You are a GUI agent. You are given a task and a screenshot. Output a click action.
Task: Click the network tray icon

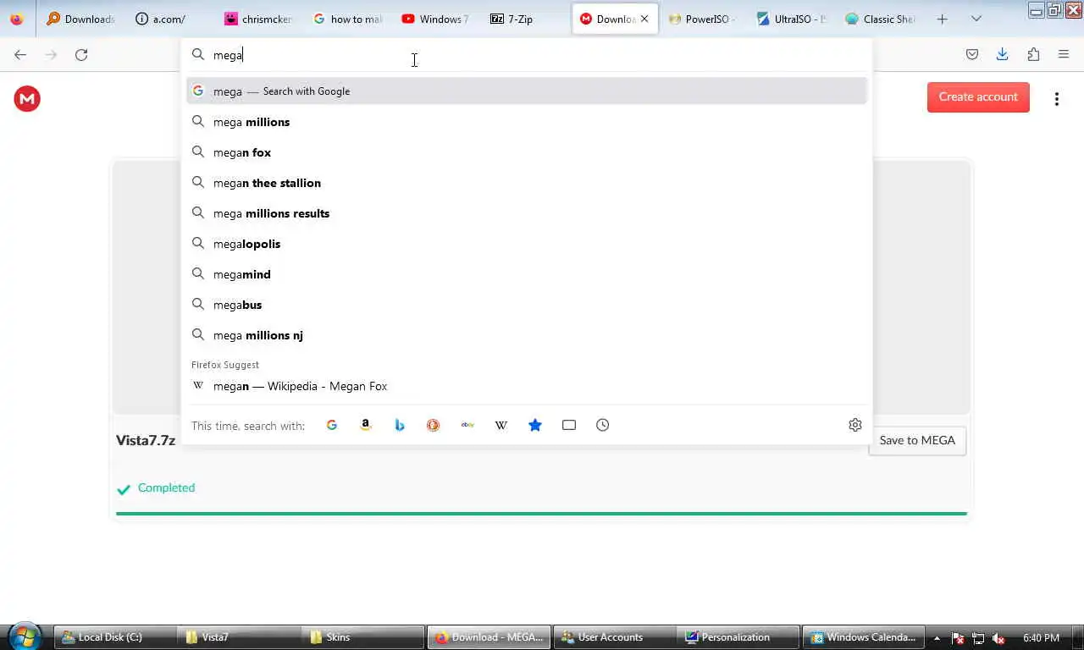click(978, 638)
